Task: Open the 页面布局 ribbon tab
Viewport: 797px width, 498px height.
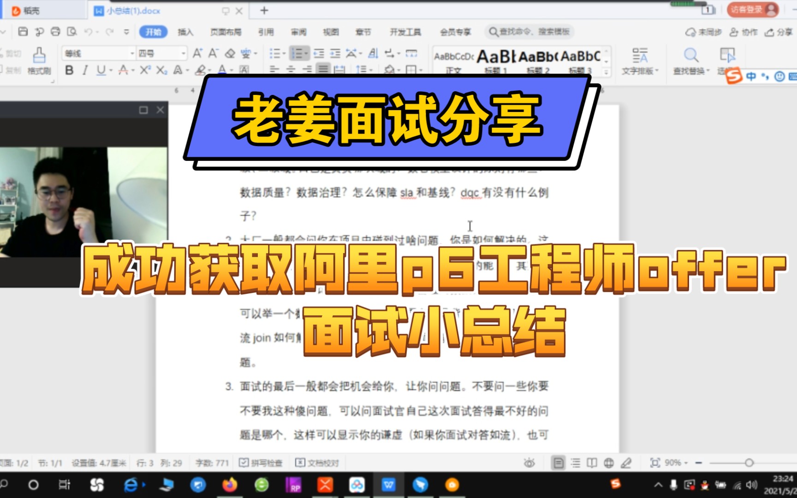Action: tap(226, 32)
